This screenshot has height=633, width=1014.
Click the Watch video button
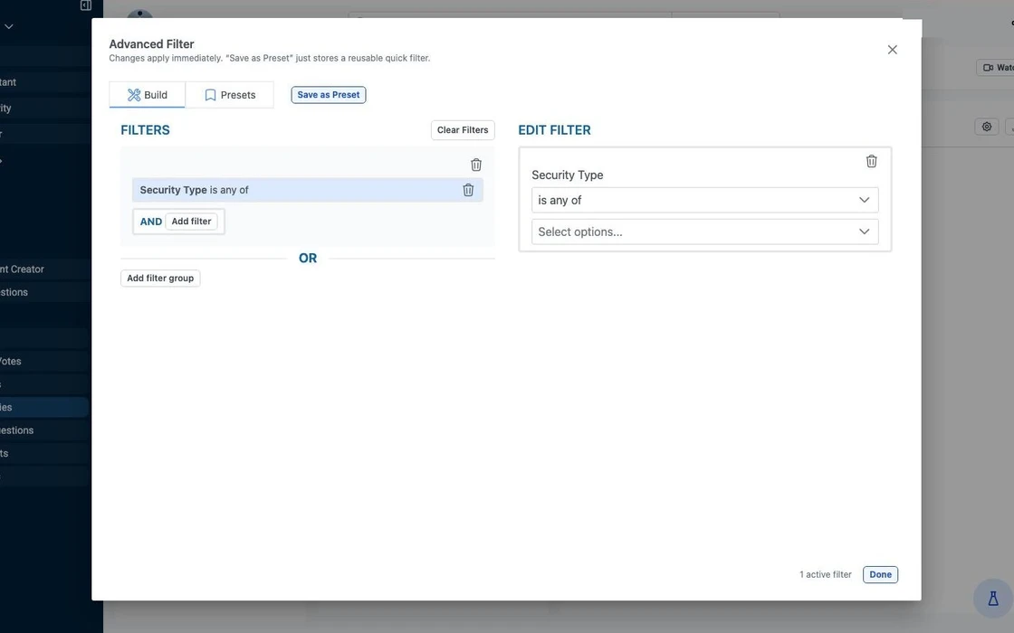coord(996,67)
